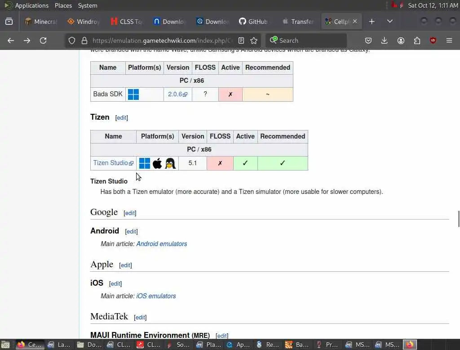Open the System menu

pos(88,5)
